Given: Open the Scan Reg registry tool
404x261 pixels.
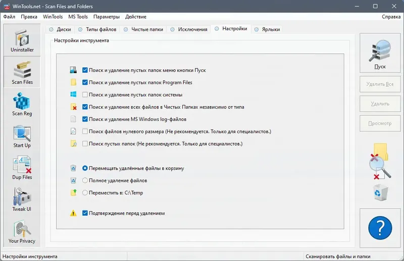Looking at the screenshot, I should pos(22,104).
